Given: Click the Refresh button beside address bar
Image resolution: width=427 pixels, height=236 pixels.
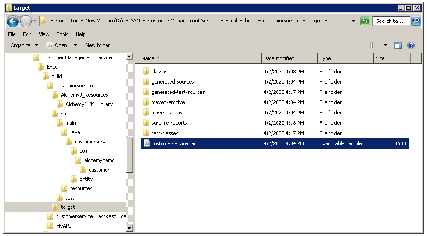Looking at the screenshot, I should (365, 21).
